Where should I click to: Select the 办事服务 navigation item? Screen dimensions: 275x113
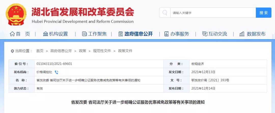point(180,34)
